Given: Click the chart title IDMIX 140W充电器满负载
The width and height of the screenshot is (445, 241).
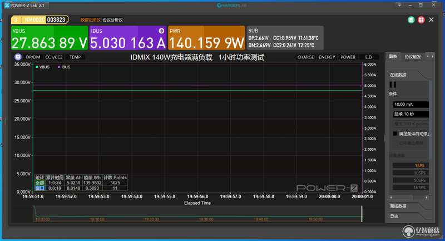Looking at the screenshot, I should coord(171,57).
